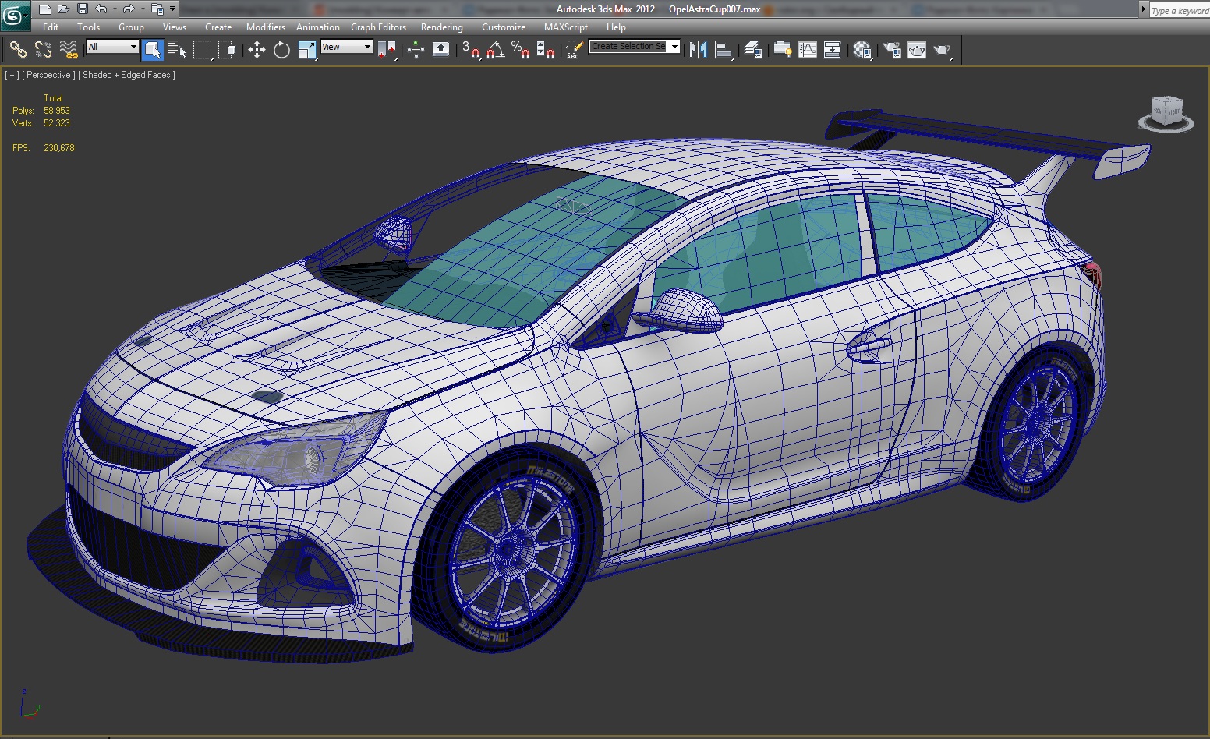Open the Modifiers menu
This screenshot has height=739, width=1210.
265,27
